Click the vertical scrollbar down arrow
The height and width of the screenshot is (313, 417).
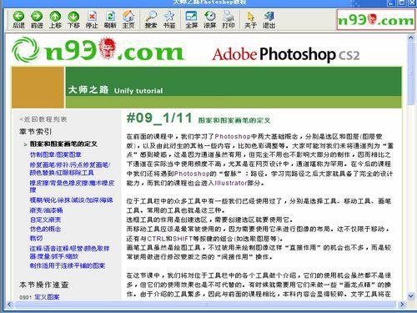pyautogui.click(x=410, y=296)
